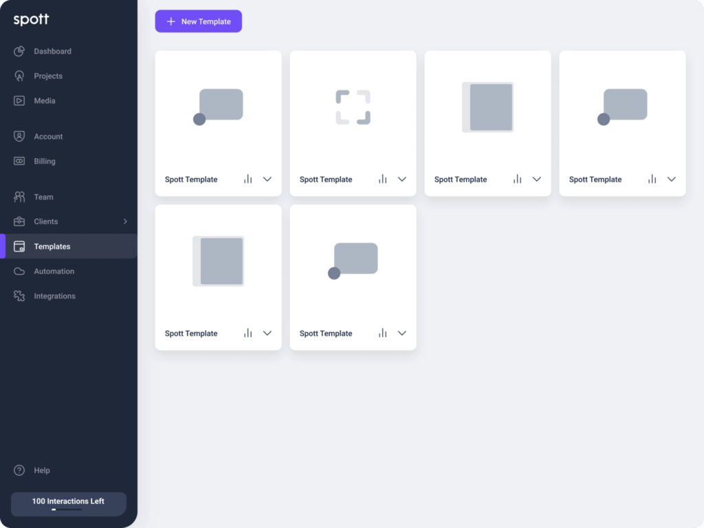Click 'Spott Template' title of first bottom-row card
The width and height of the screenshot is (704, 528).
191,333
